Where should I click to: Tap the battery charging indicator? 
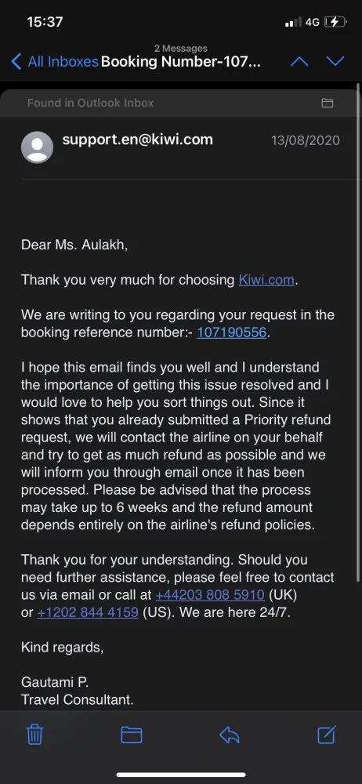[335, 22]
